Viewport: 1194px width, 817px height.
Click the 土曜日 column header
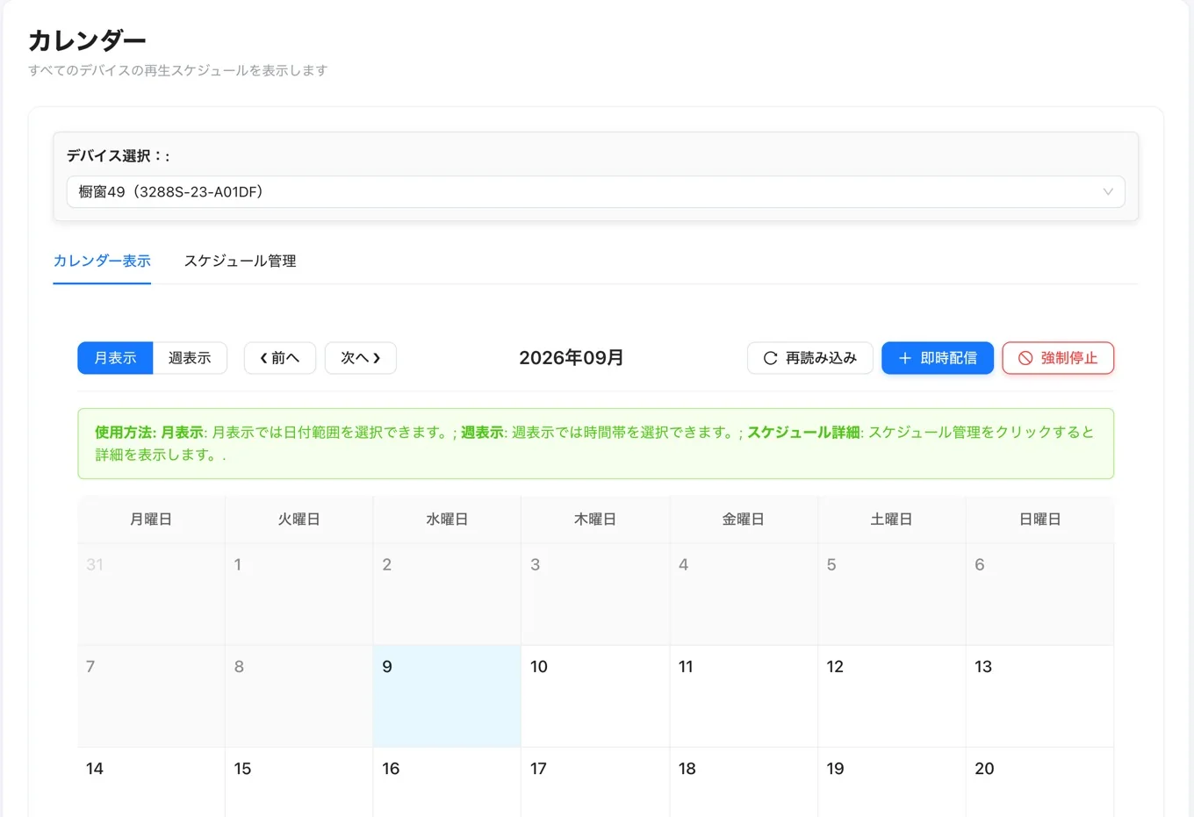tap(892, 520)
